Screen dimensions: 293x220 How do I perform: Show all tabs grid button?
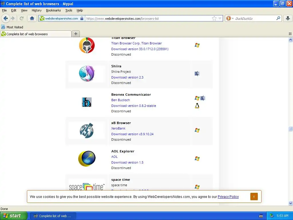(290, 34)
